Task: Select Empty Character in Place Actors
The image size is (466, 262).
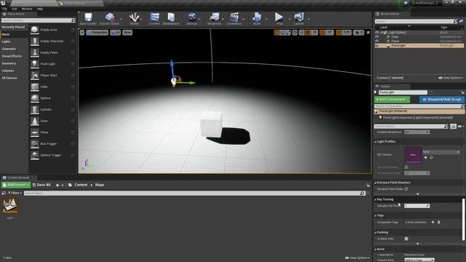Action: click(52, 41)
